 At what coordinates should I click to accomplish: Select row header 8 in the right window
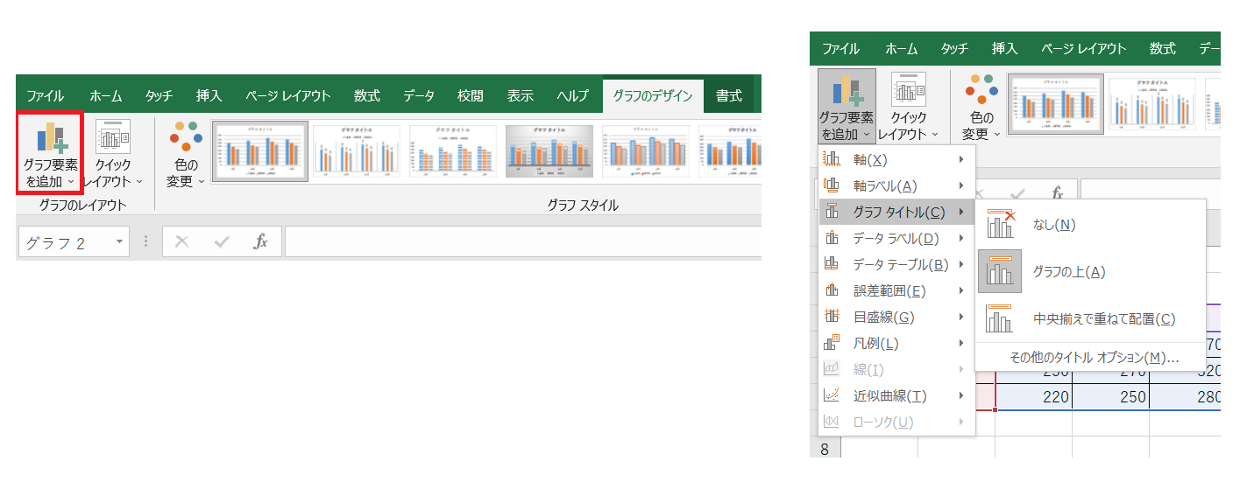point(825,449)
